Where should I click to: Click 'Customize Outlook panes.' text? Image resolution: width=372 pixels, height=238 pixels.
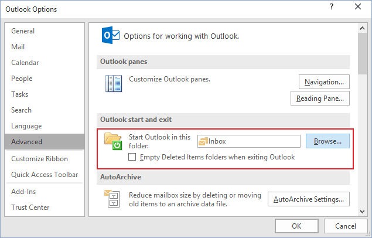[170, 79]
